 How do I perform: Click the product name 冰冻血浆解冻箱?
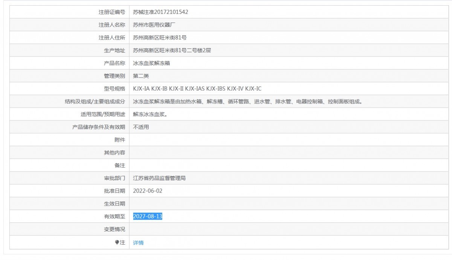[x=151, y=63]
